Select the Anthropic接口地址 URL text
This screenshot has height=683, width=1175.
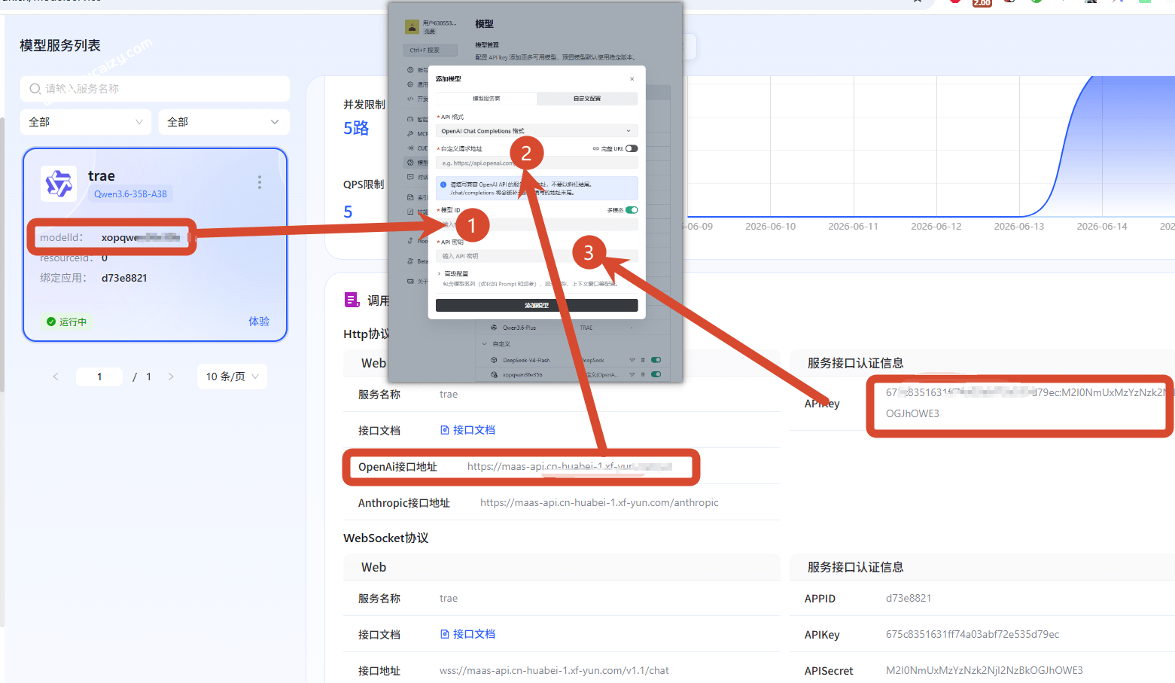point(599,503)
